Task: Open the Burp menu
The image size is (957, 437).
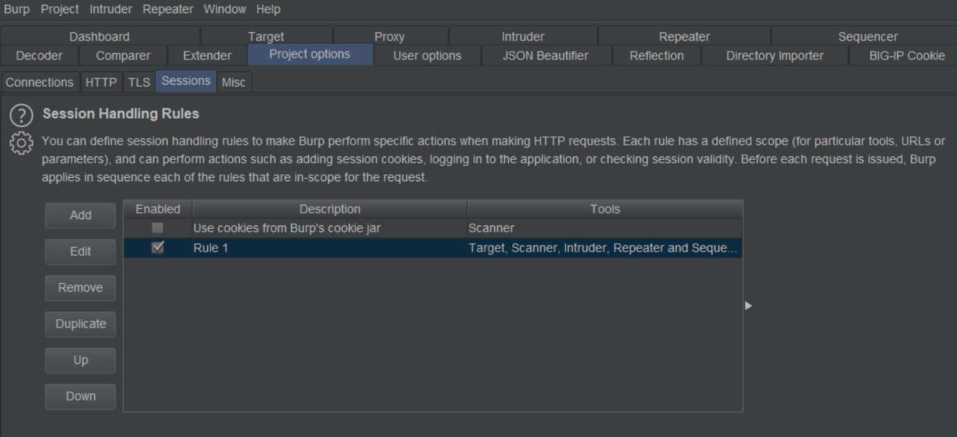Action: coord(17,10)
